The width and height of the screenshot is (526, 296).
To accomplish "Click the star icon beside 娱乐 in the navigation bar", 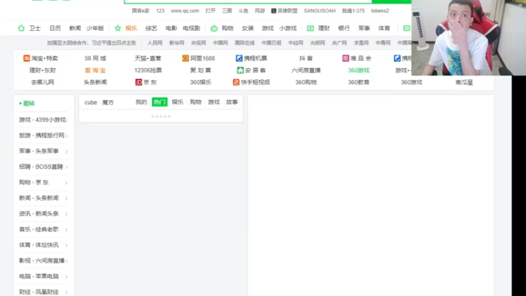I will click(118, 28).
